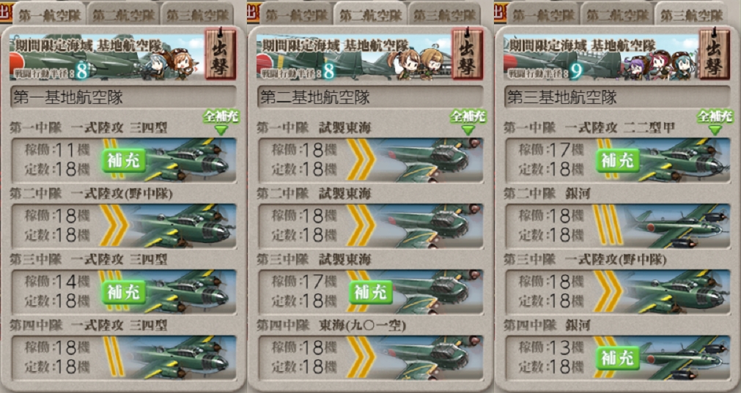Screen dimensions: 741x393
Task: Switch to 第三航空隊 tab in the middle panel
Action: point(445,15)
